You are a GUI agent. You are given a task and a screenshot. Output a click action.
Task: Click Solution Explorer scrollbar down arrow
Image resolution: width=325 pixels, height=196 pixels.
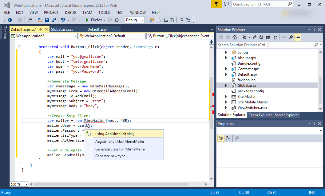point(320,109)
